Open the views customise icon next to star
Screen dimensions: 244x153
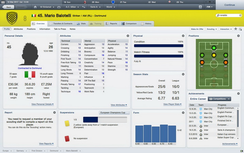click(240, 29)
